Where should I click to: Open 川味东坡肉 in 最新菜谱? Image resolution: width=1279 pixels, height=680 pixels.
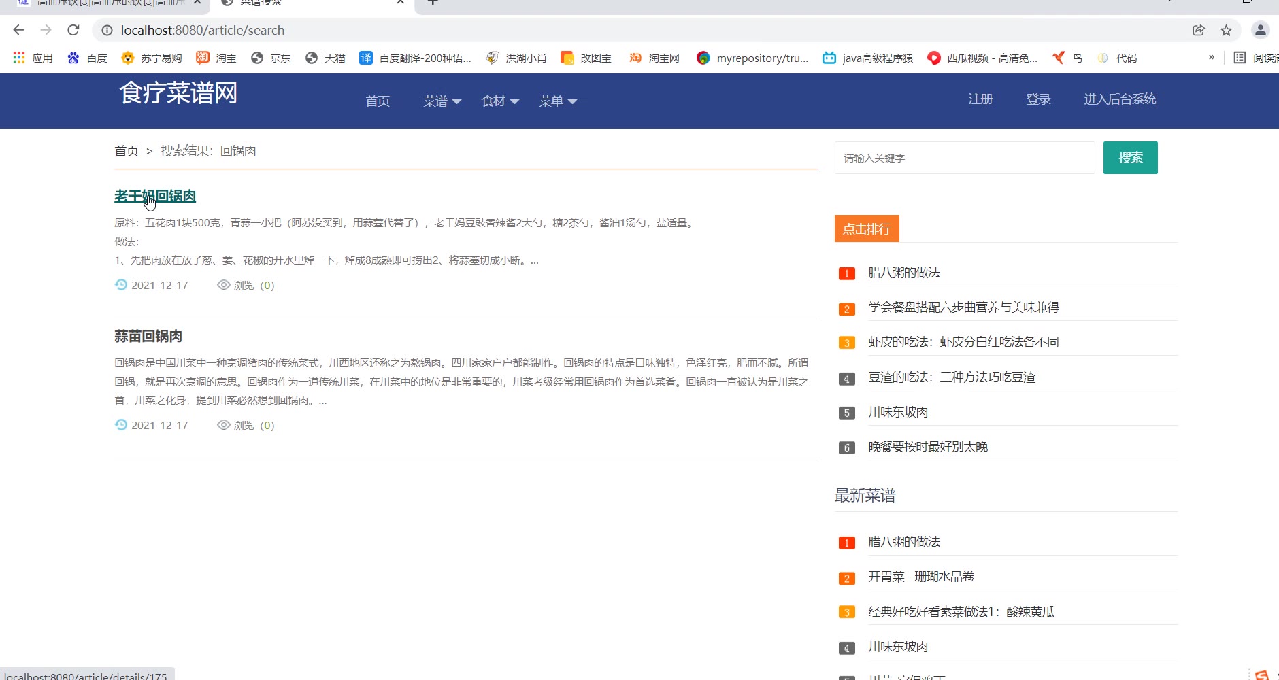(x=898, y=647)
